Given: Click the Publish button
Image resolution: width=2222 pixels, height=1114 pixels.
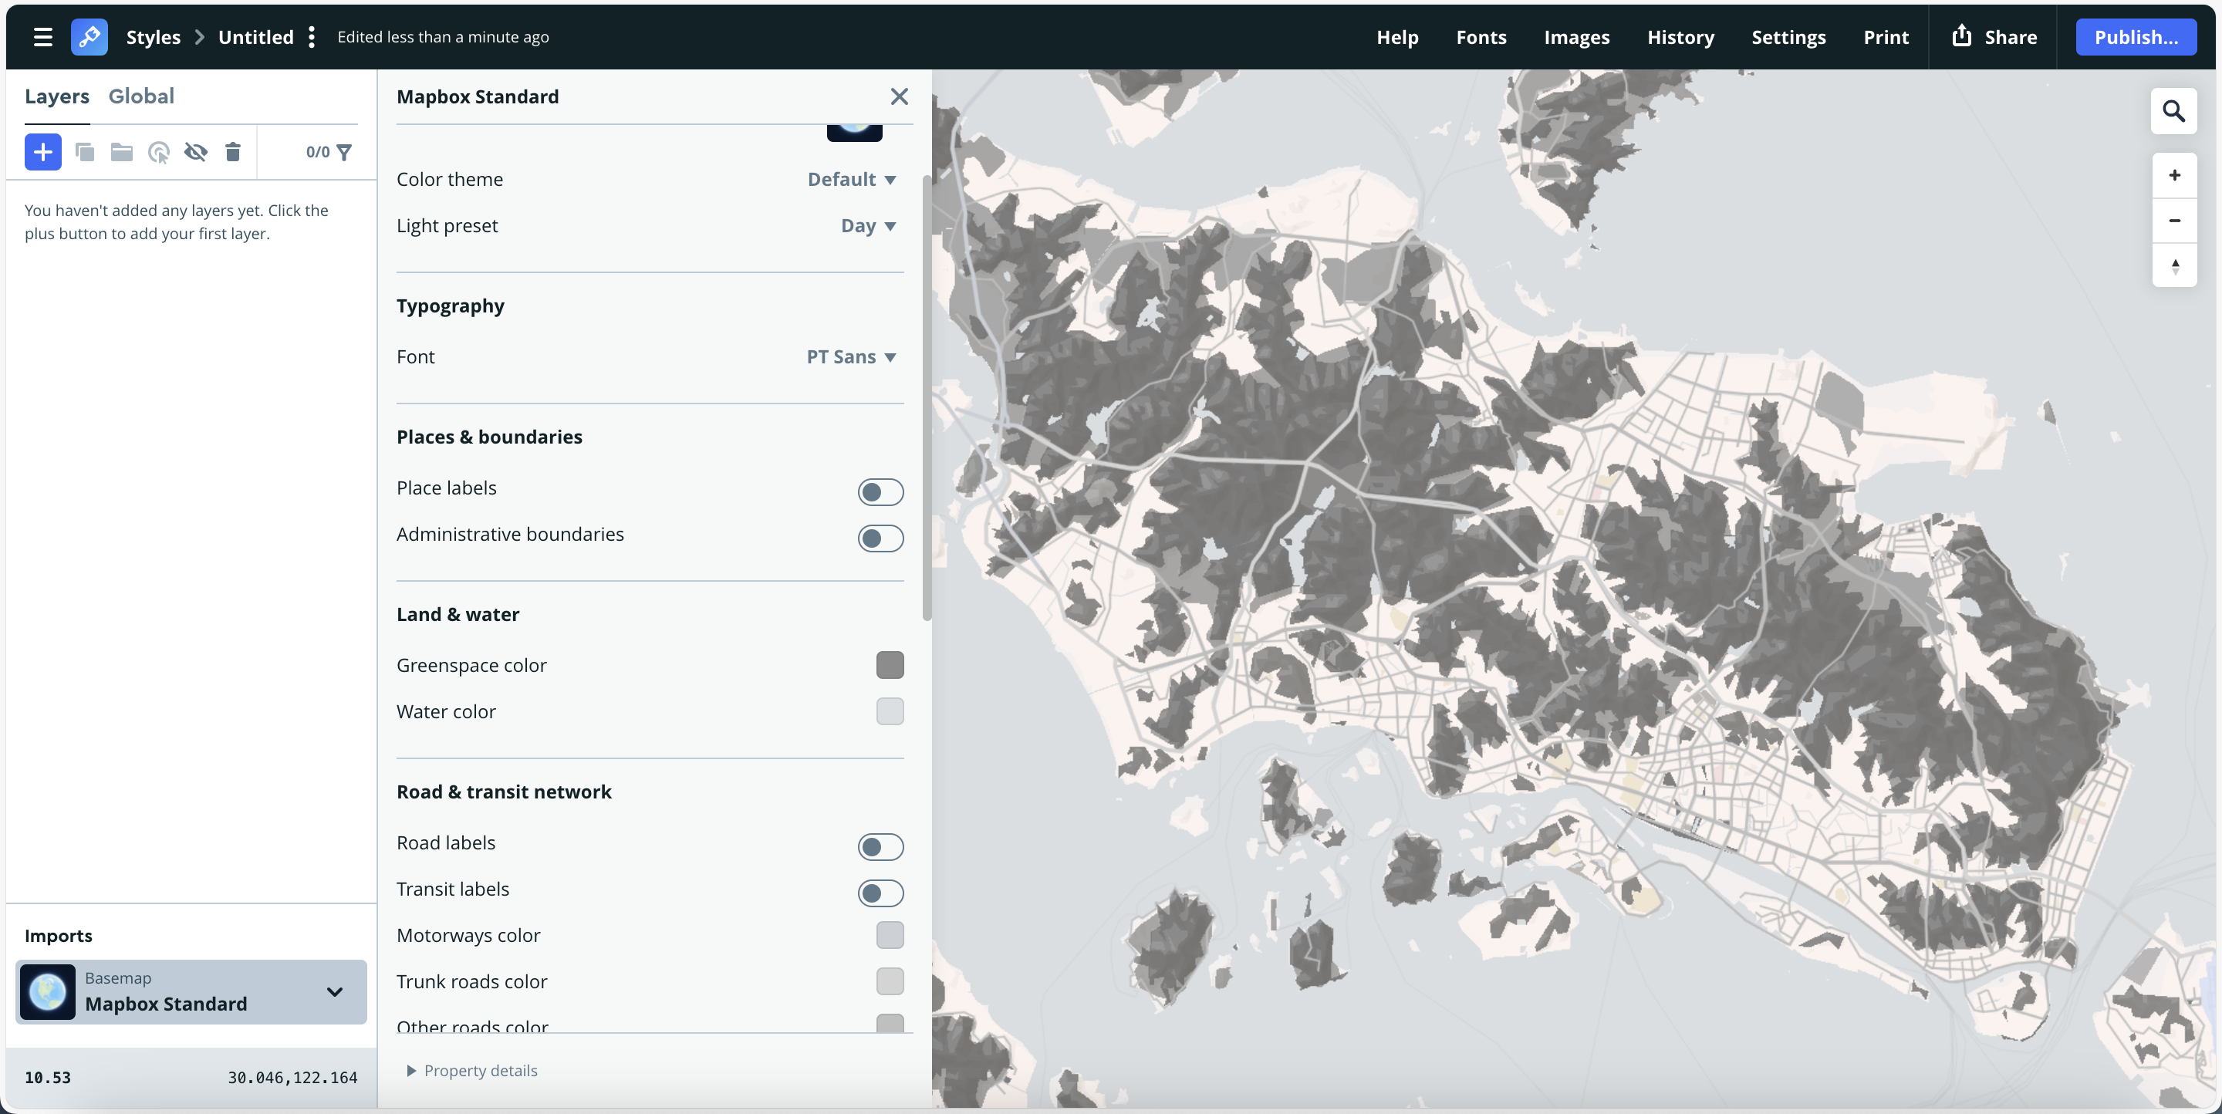Looking at the screenshot, I should pos(2135,37).
